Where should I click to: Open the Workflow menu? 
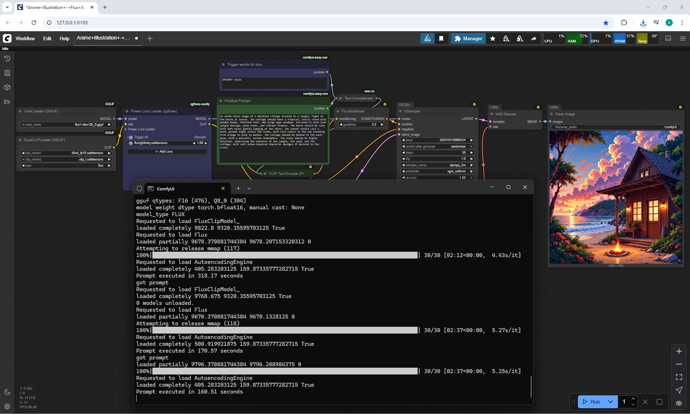25,38
